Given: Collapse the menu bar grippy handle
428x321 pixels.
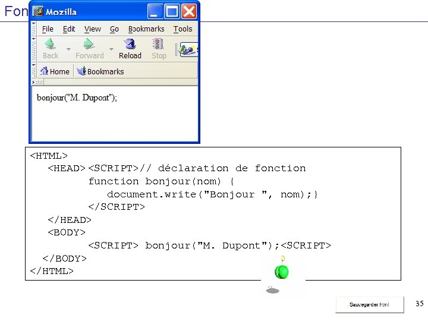Looking at the screenshot, I should tap(34, 29).
